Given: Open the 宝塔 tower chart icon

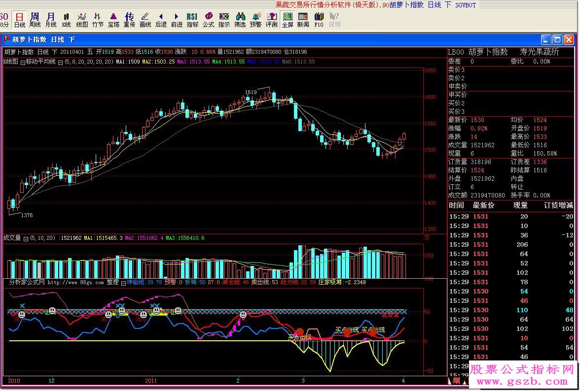Looking at the screenshot, I should [x=113, y=20].
